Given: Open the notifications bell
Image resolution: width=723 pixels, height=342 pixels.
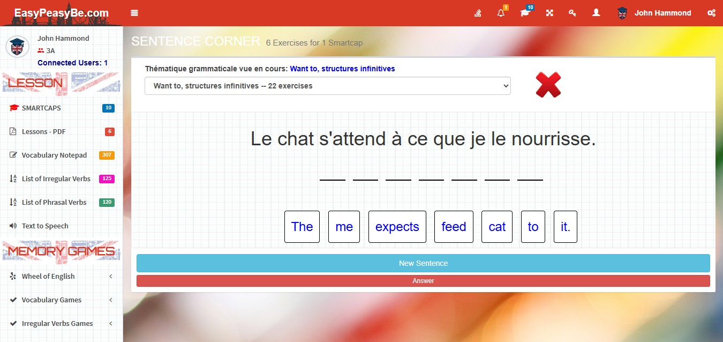Looking at the screenshot, I should [501, 13].
